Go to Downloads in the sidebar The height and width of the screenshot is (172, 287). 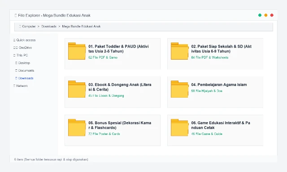click(24, 78)
